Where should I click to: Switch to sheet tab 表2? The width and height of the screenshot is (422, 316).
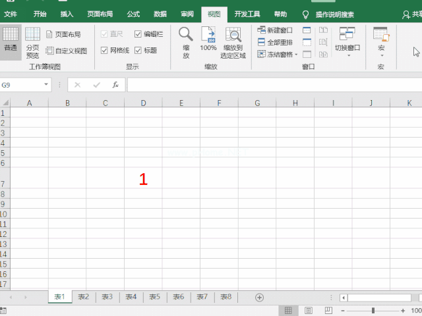[84, 297]
